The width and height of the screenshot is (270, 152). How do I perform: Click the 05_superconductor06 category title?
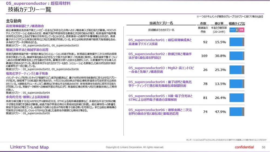tap(160, 112)
